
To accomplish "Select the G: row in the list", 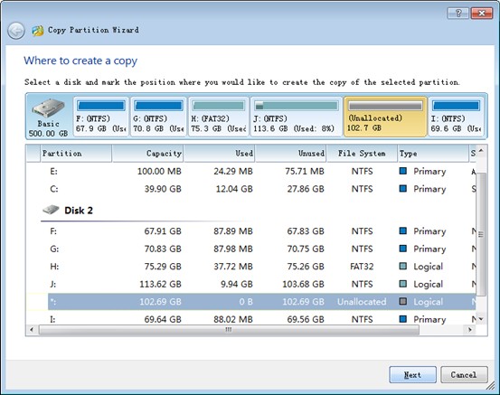I will coord(252,249).
